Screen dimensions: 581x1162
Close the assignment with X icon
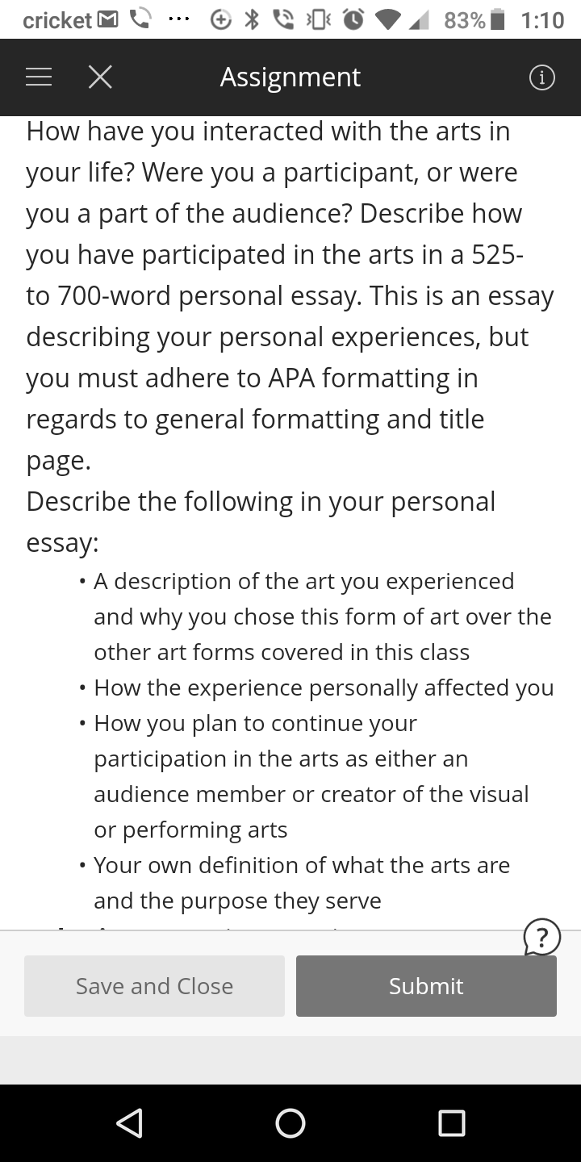tap(100, 77)
